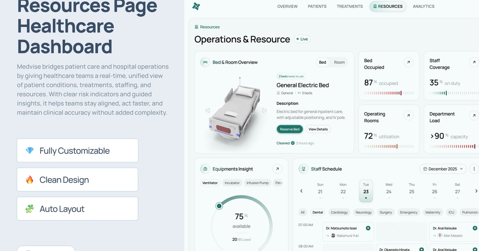Click the Medvise logo icon
Image resolution: width=479 pixels, height=251 pixels.
196,6
